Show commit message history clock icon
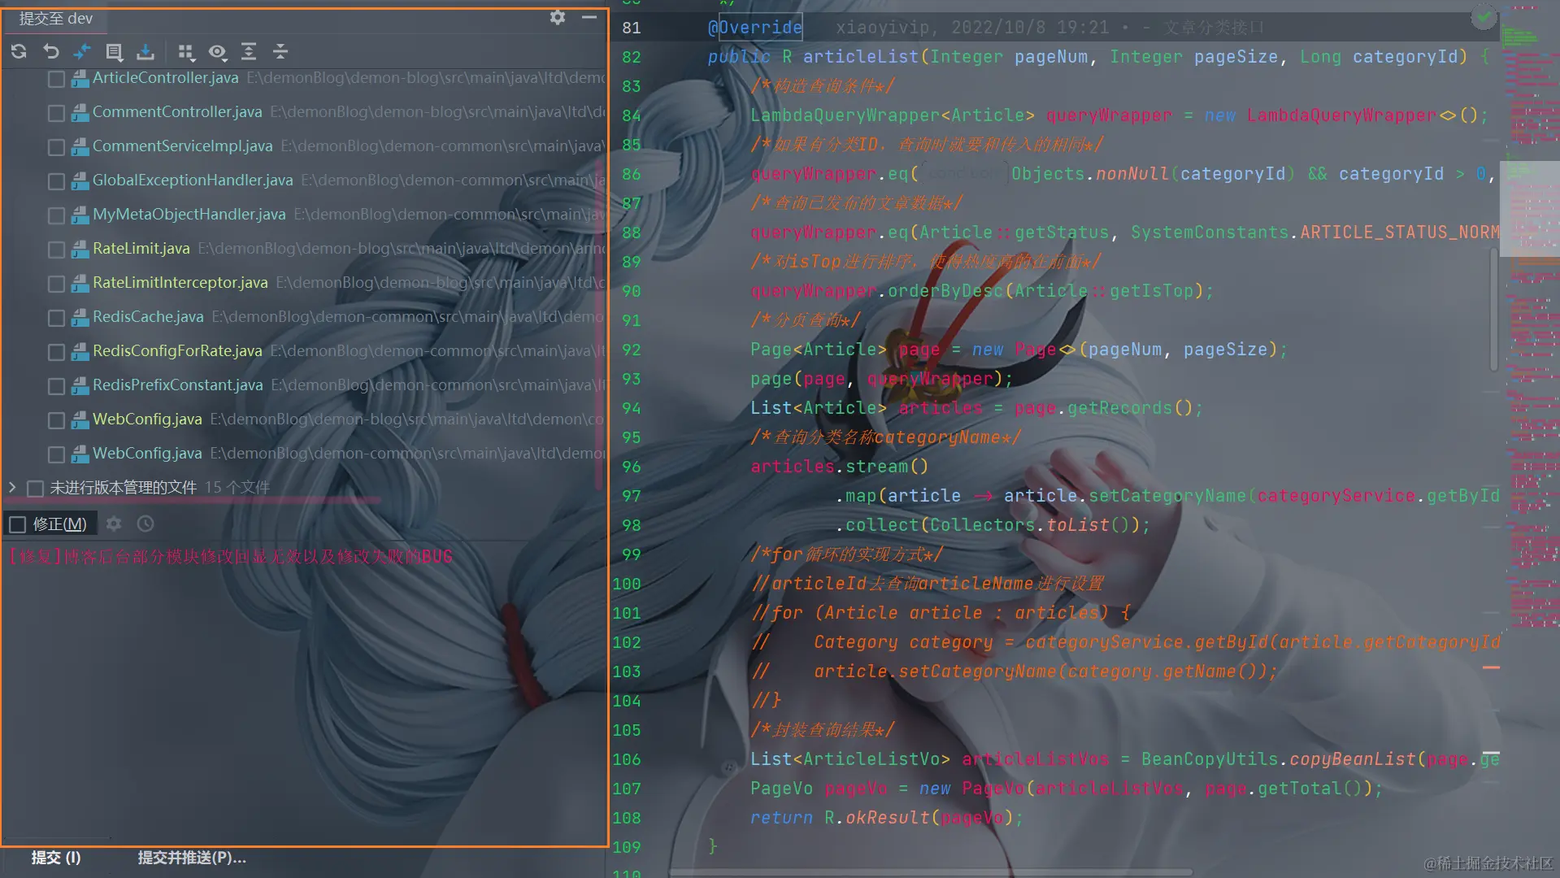 (x=146, y=524)
